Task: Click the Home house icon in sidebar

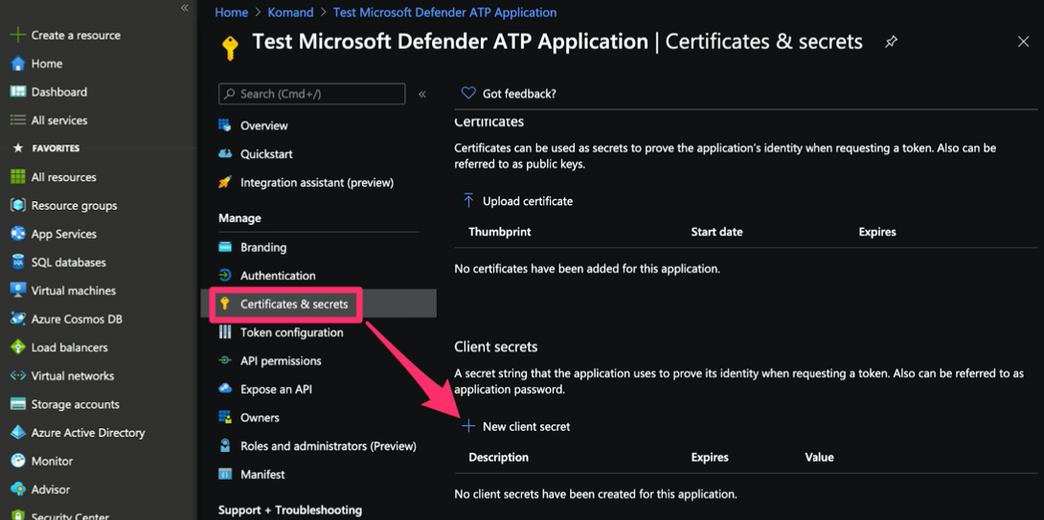Action: pyautogui.click(x=18, y=64)
